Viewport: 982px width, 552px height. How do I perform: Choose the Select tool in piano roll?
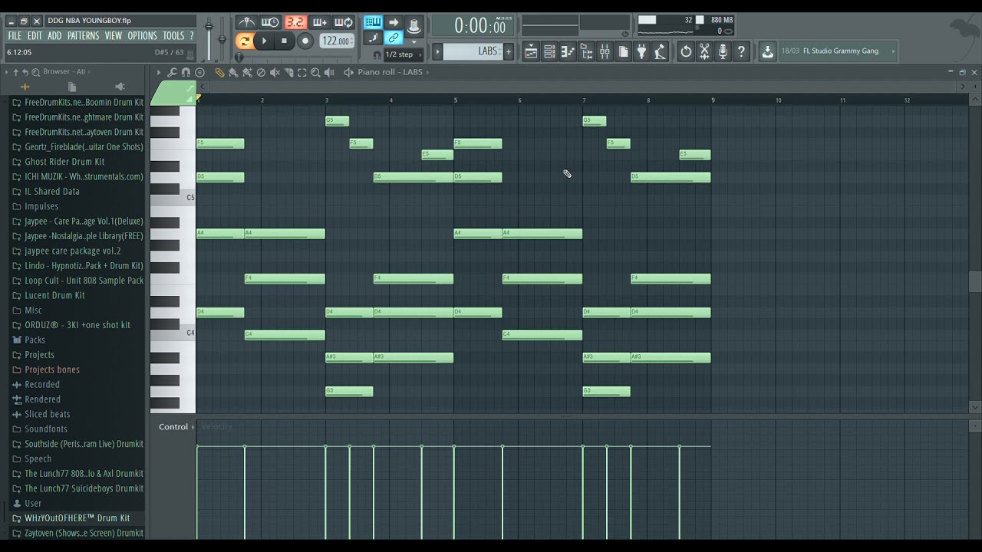[x=302, y=72]
